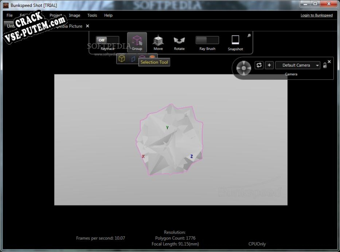Turn on the Raytrace switch
Viewport: 340px width, 252px height.
[107, 40]
